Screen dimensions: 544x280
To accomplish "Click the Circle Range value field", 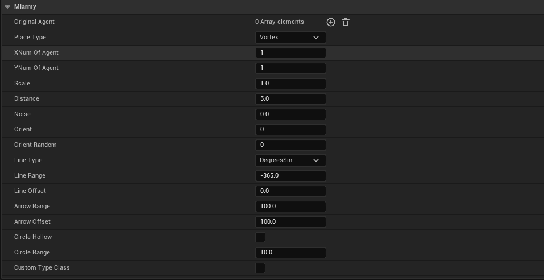I will tap(290, 253).
